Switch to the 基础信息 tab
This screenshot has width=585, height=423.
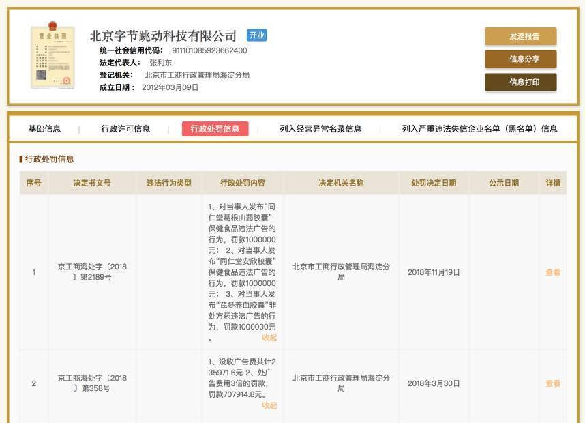pos(44,129)
